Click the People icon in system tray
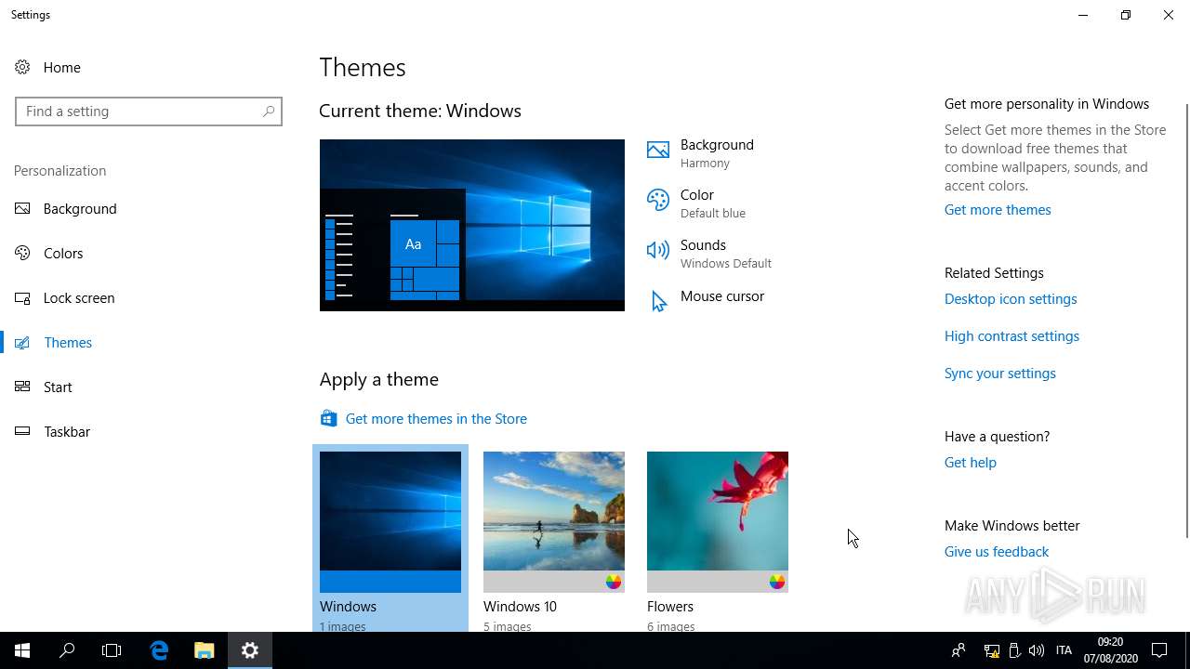The height and width of the screenshot is (669, 1190). click(x=959, y=650)
